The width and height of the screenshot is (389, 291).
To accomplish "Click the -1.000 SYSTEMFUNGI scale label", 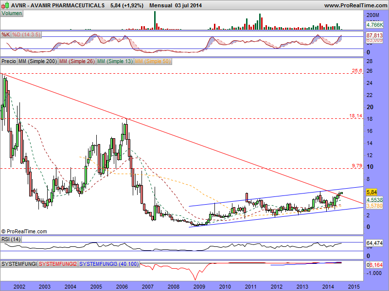I will point(374,273).
